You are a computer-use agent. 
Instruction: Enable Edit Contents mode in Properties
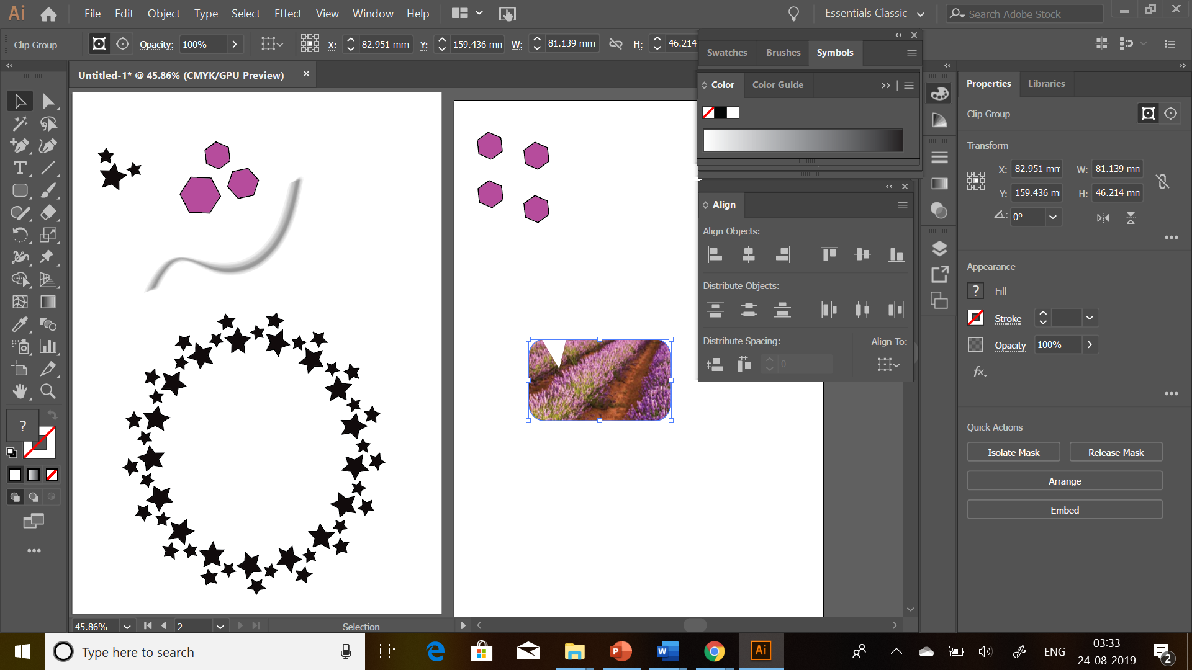[1170, 114]
